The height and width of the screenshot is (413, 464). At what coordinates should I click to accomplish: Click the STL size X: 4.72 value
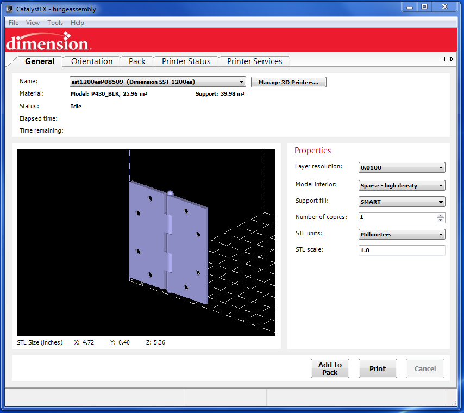[84, 342]
